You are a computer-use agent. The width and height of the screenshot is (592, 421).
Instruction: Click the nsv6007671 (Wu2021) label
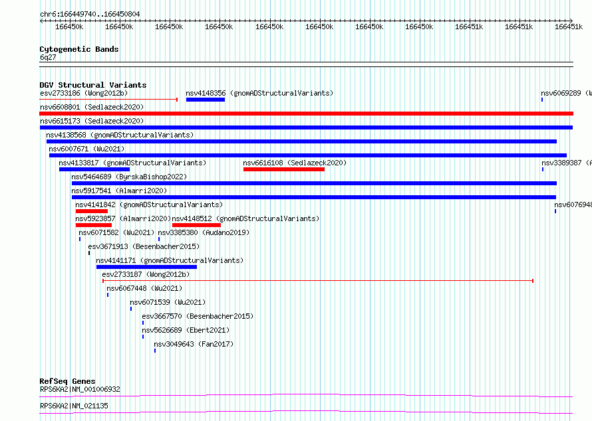click(x=86, y=149)
